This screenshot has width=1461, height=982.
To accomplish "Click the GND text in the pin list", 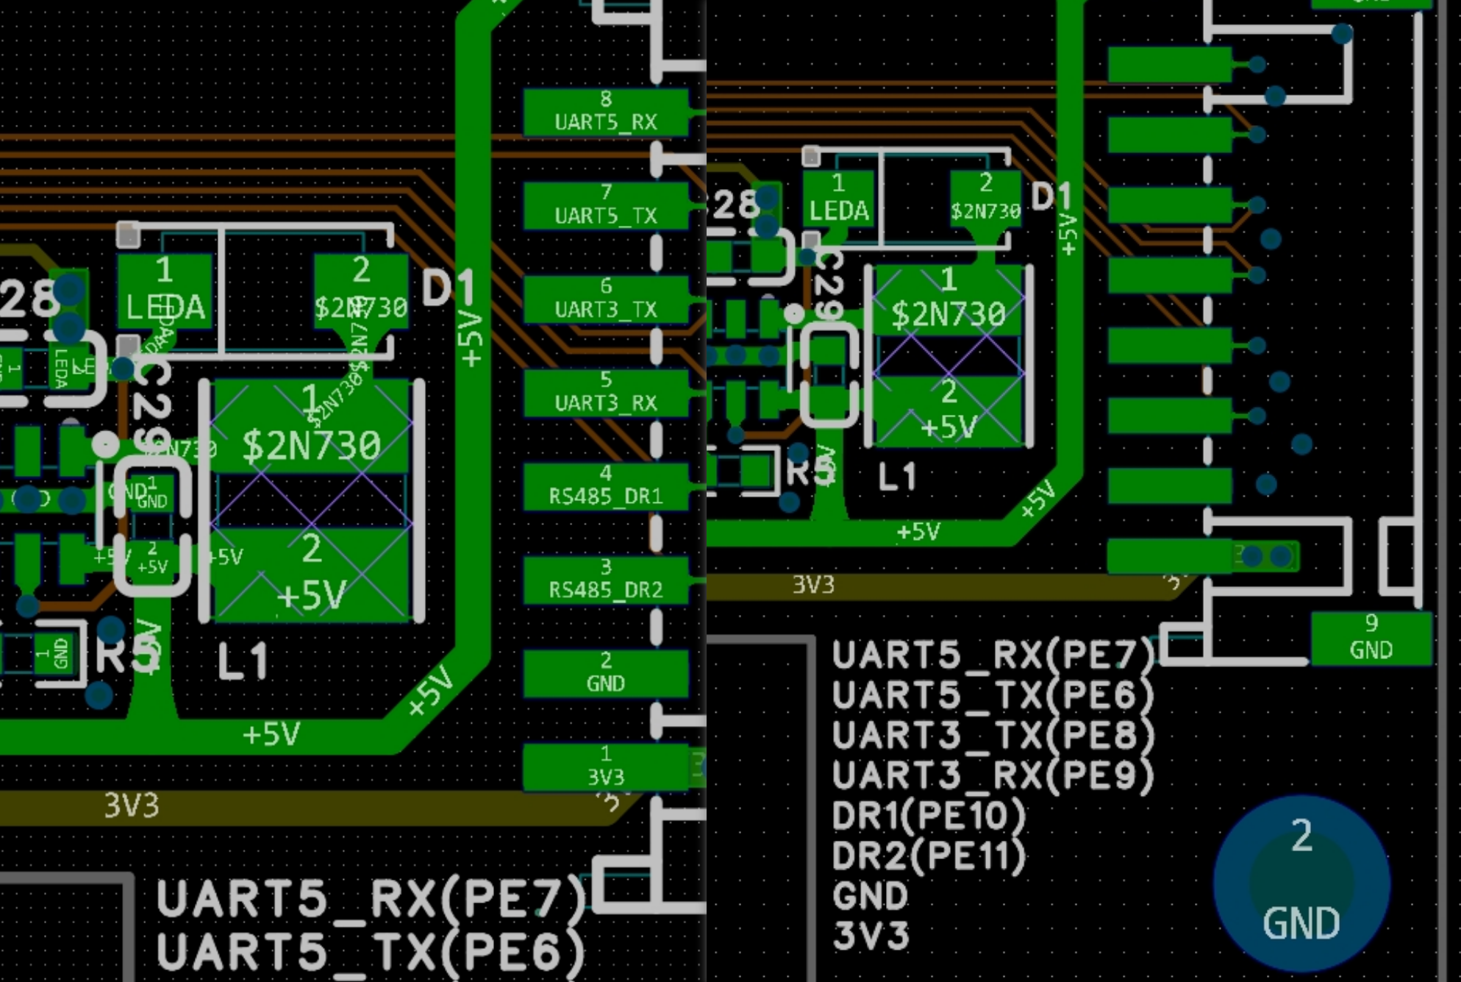I will click(x=870, y=896).
